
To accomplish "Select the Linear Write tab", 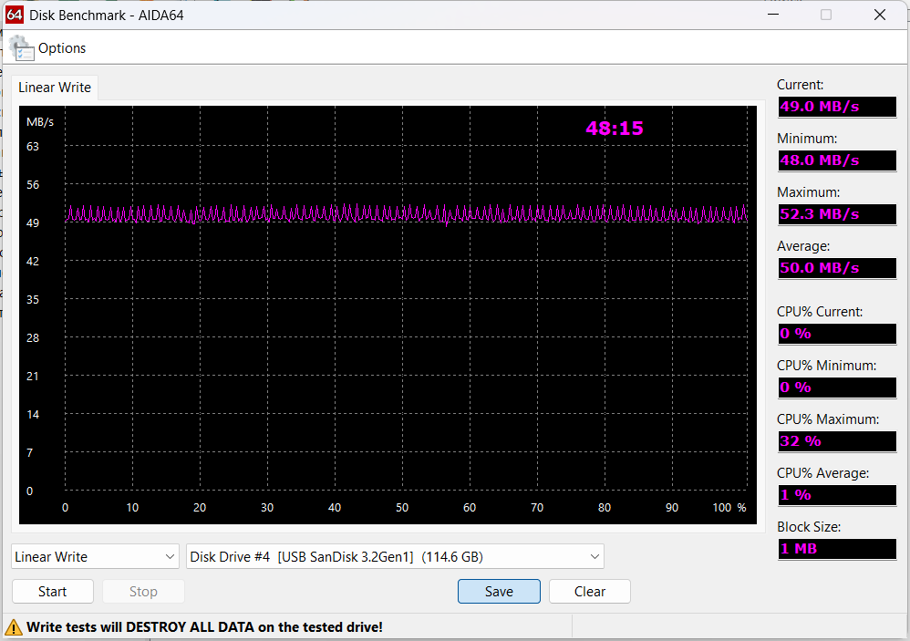I will [x=55, y=88].
